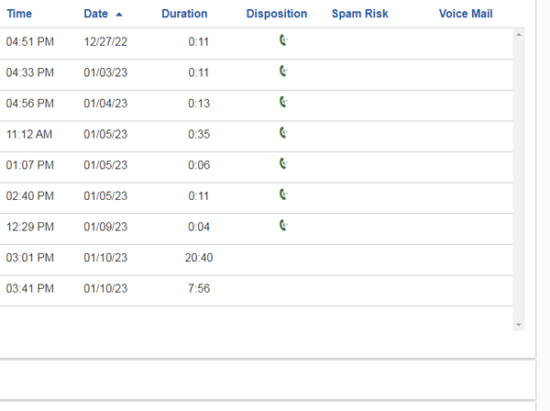Sort calls by Duration header

click(x=184, y=14)
